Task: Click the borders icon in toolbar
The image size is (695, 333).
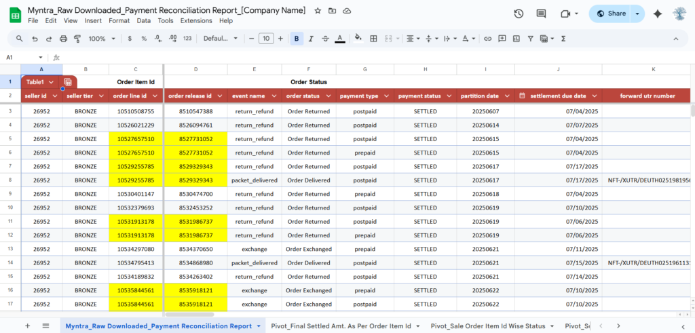Action: coord(373,39)
